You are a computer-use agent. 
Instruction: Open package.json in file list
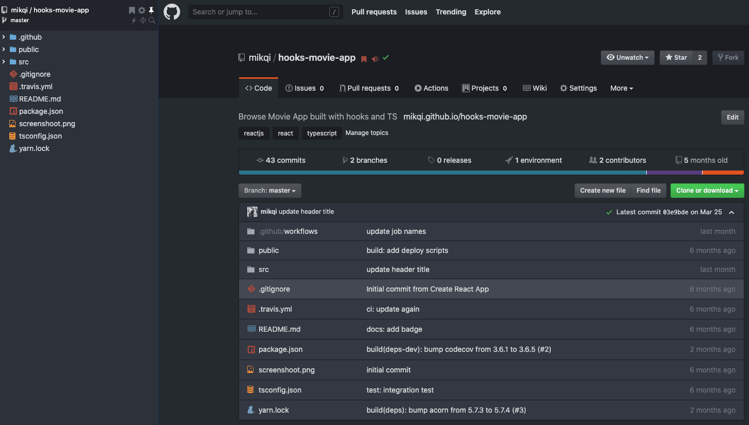coord(280,349)
